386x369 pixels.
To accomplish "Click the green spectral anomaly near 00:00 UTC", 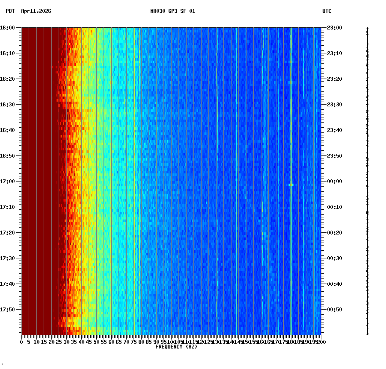I will tap(291, 184).
